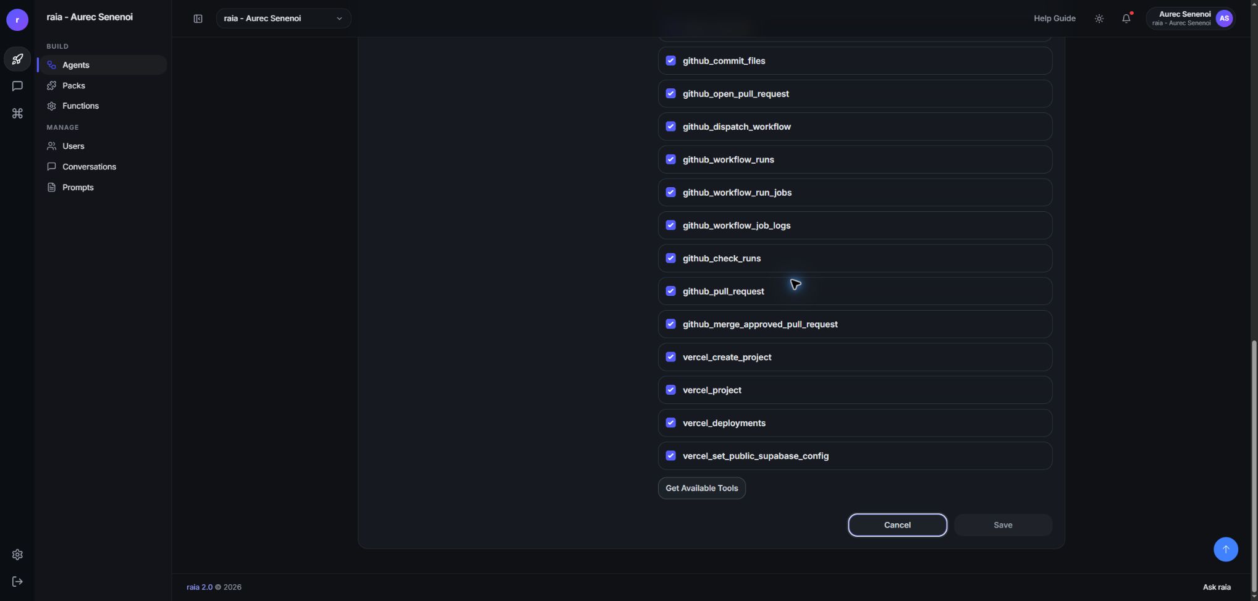This screenshot has width=1258, height=601.
Task: Open the Aurec Senenoi profile menu
Action: click(1191, 19)
